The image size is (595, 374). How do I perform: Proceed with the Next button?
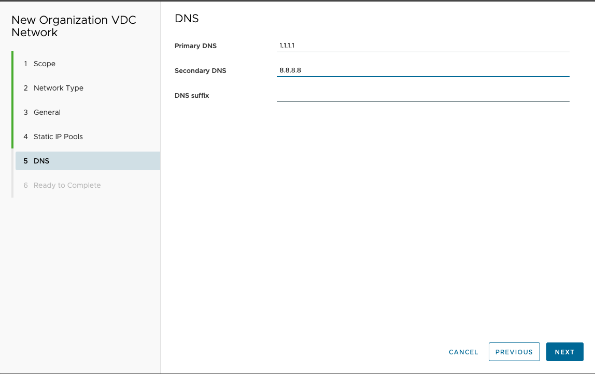tap(564, 352)
